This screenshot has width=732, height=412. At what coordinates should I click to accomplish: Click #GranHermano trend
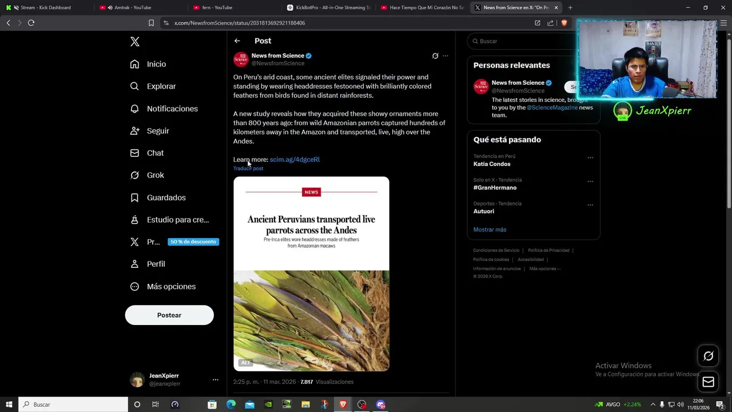pyautogui.click(x=495, y=188)
